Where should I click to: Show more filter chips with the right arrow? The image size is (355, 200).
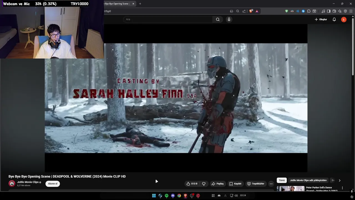click(339, 180)
